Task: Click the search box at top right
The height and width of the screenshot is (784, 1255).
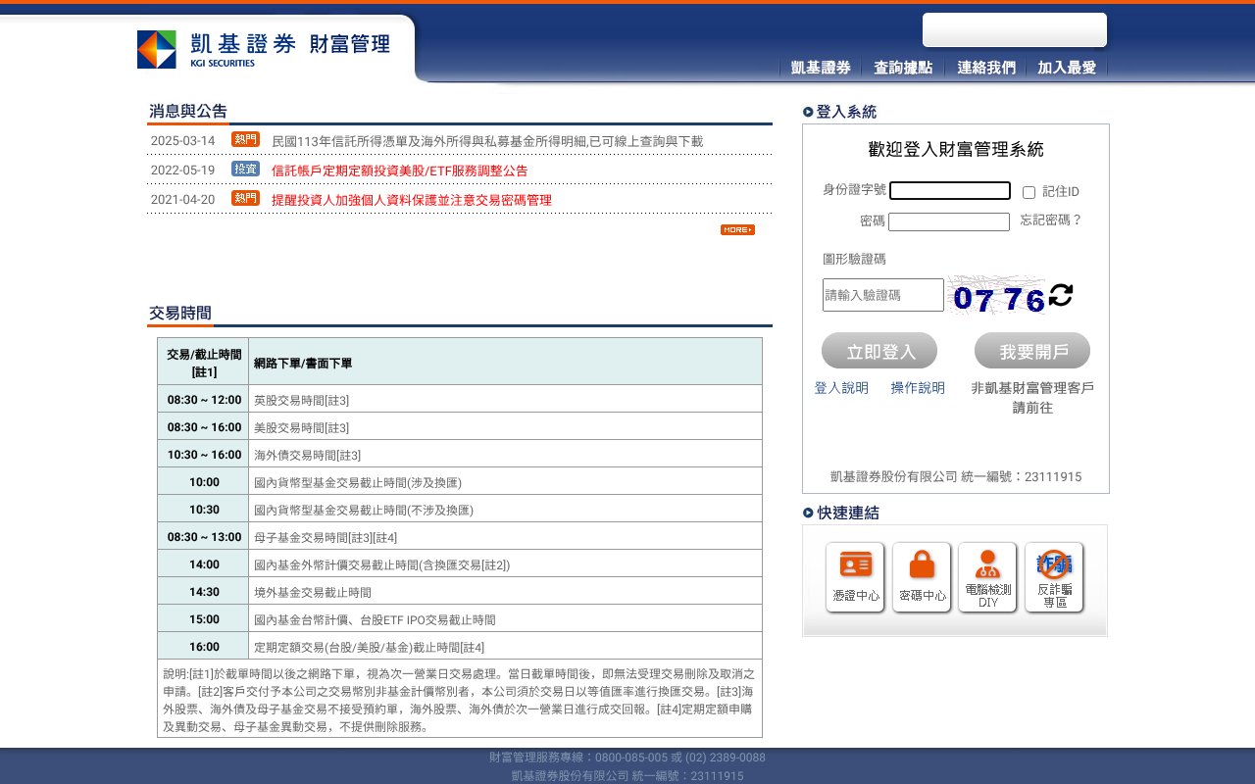Action: pyautogui.click(x=1014, y=29)
